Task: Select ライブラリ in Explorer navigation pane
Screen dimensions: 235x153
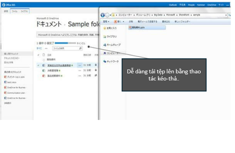Action: 110,36
